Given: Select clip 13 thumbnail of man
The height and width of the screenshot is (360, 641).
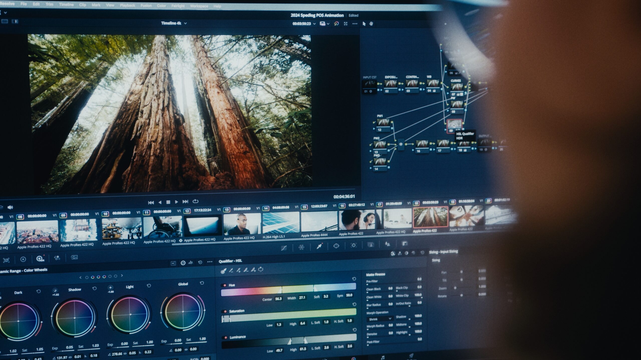Looking at the screenshot, I should pos(241,224).
